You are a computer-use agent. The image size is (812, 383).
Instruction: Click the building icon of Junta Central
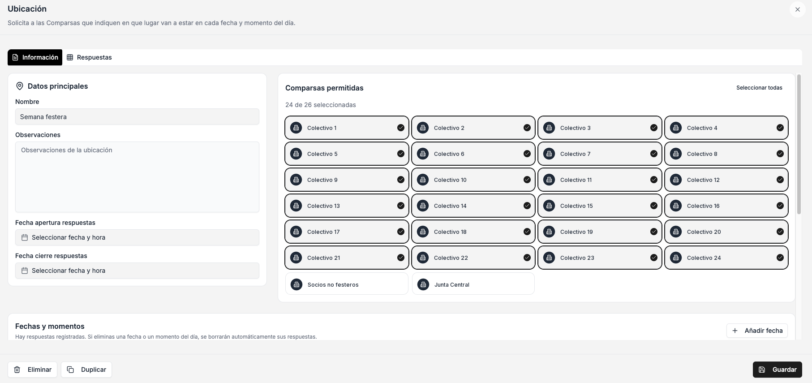[423, 284]
